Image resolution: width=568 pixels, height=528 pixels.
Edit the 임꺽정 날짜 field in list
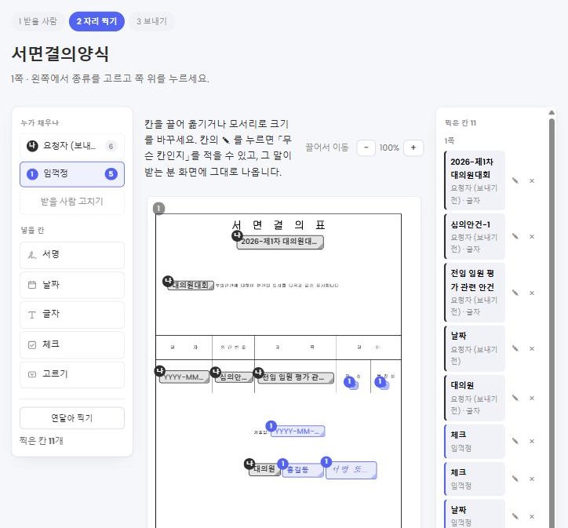click(x=515, y=516)
